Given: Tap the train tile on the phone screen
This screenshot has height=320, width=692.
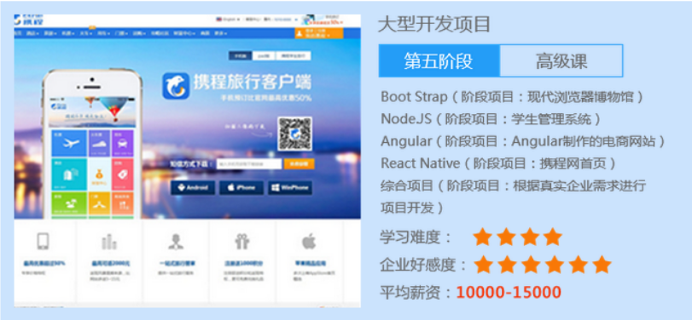Looking at the screenshot, I should [x=99, y=143].
